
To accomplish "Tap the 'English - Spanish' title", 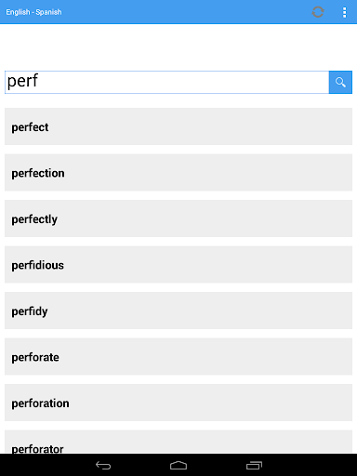I will pos(33,12).
